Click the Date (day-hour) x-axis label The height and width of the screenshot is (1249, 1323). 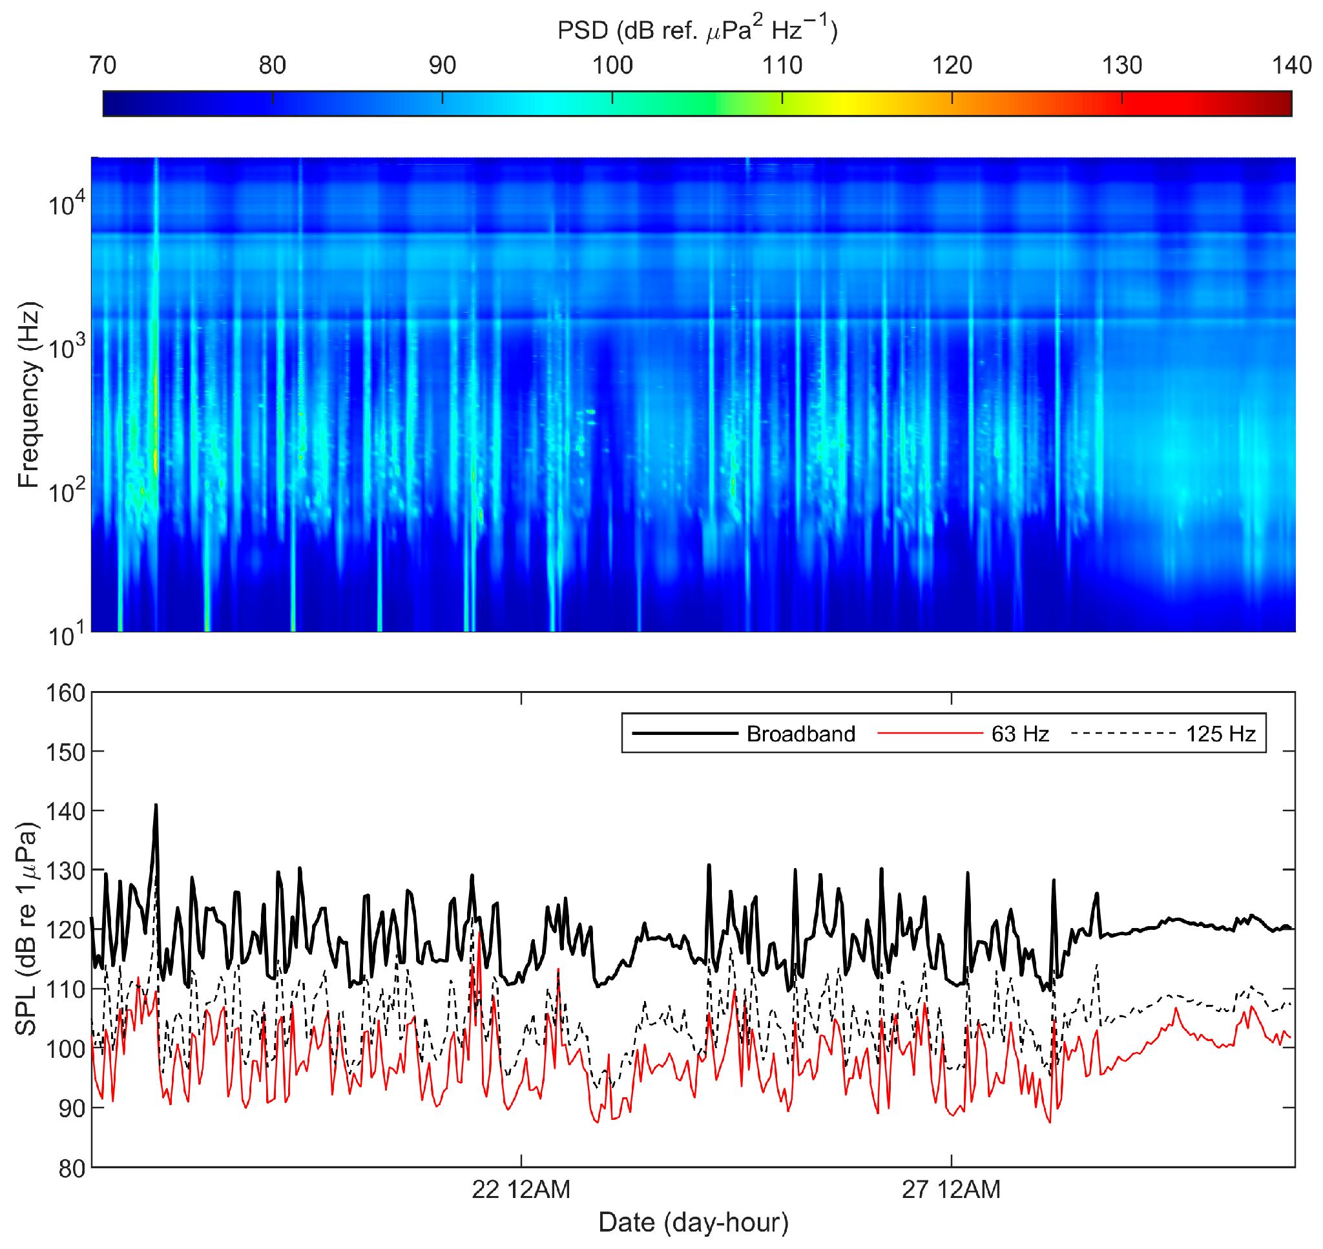click(x=693, y=1223)
